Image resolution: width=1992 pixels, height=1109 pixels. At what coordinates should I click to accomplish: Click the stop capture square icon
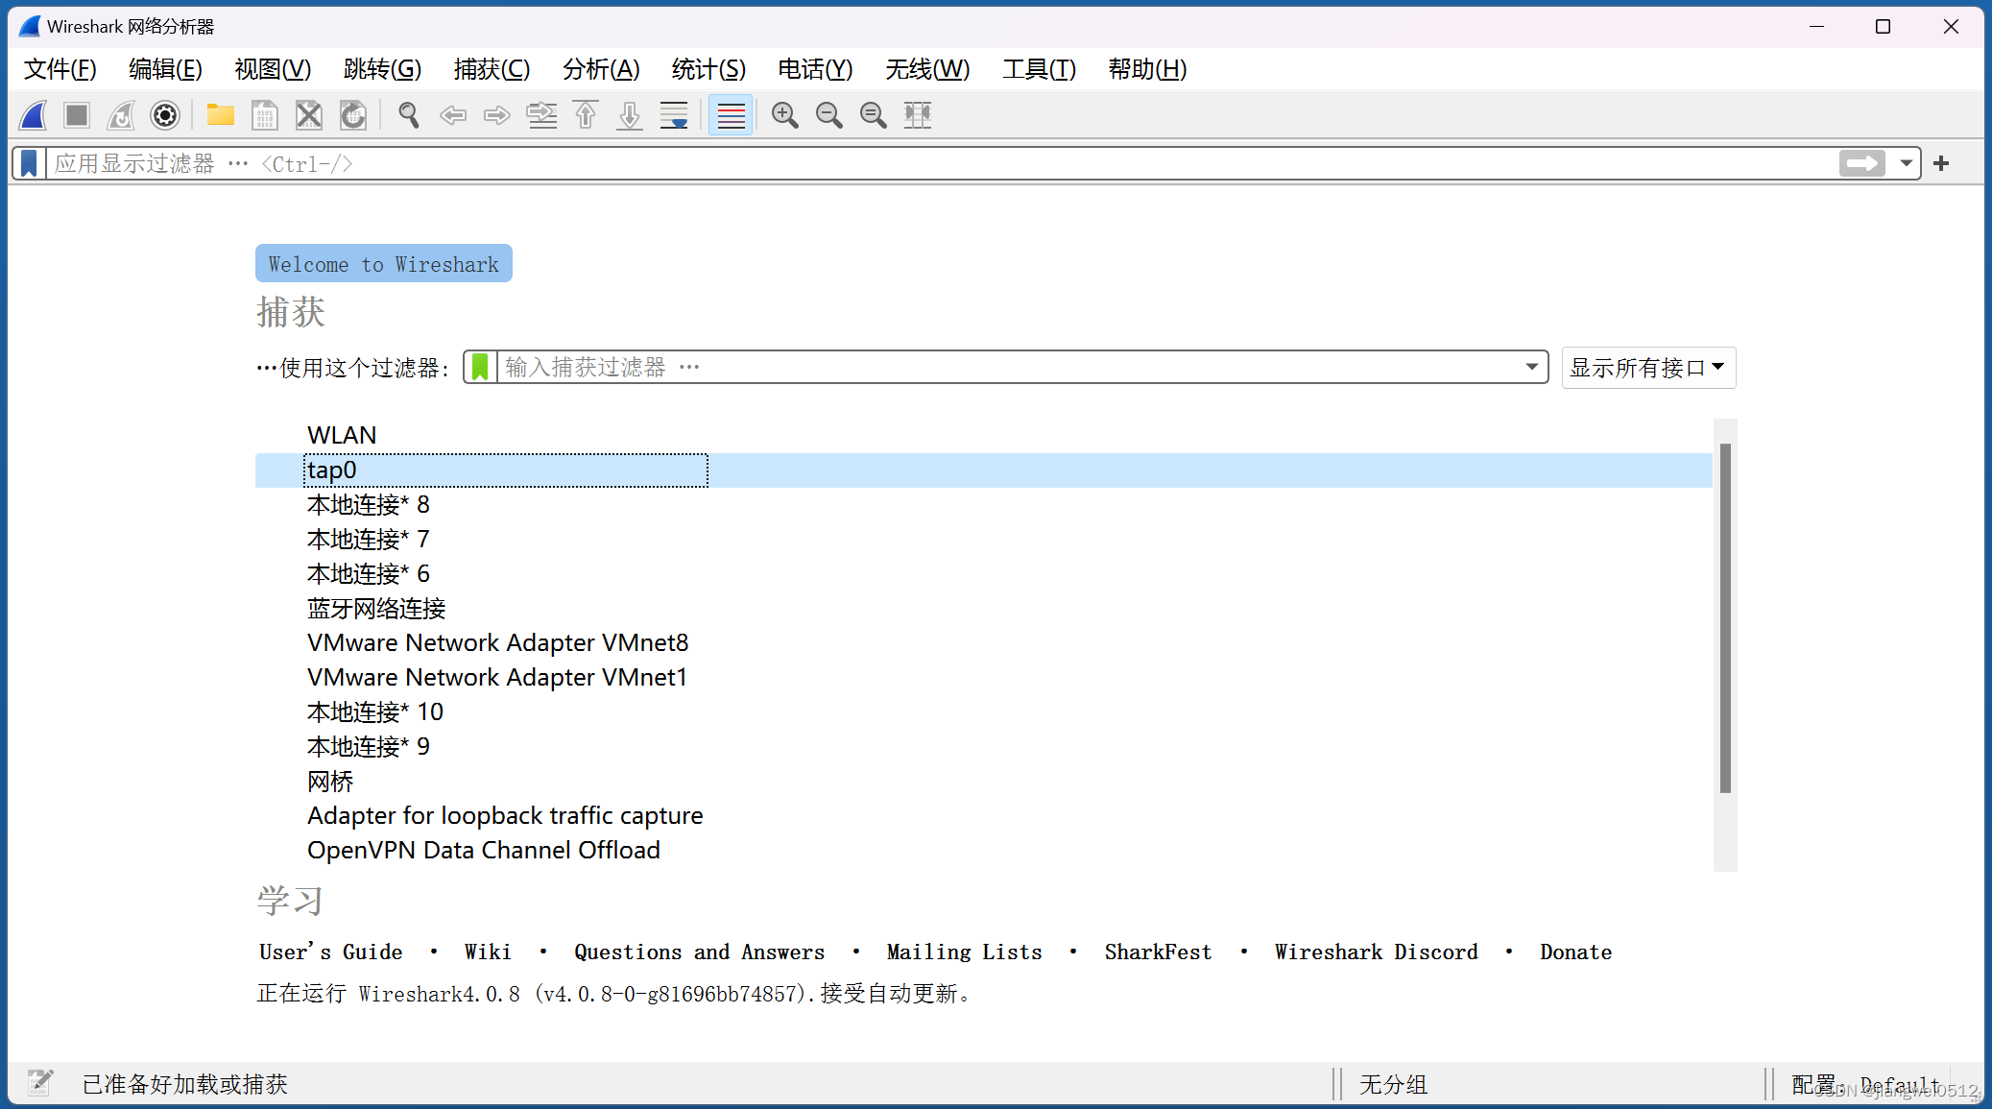[77, 115]
